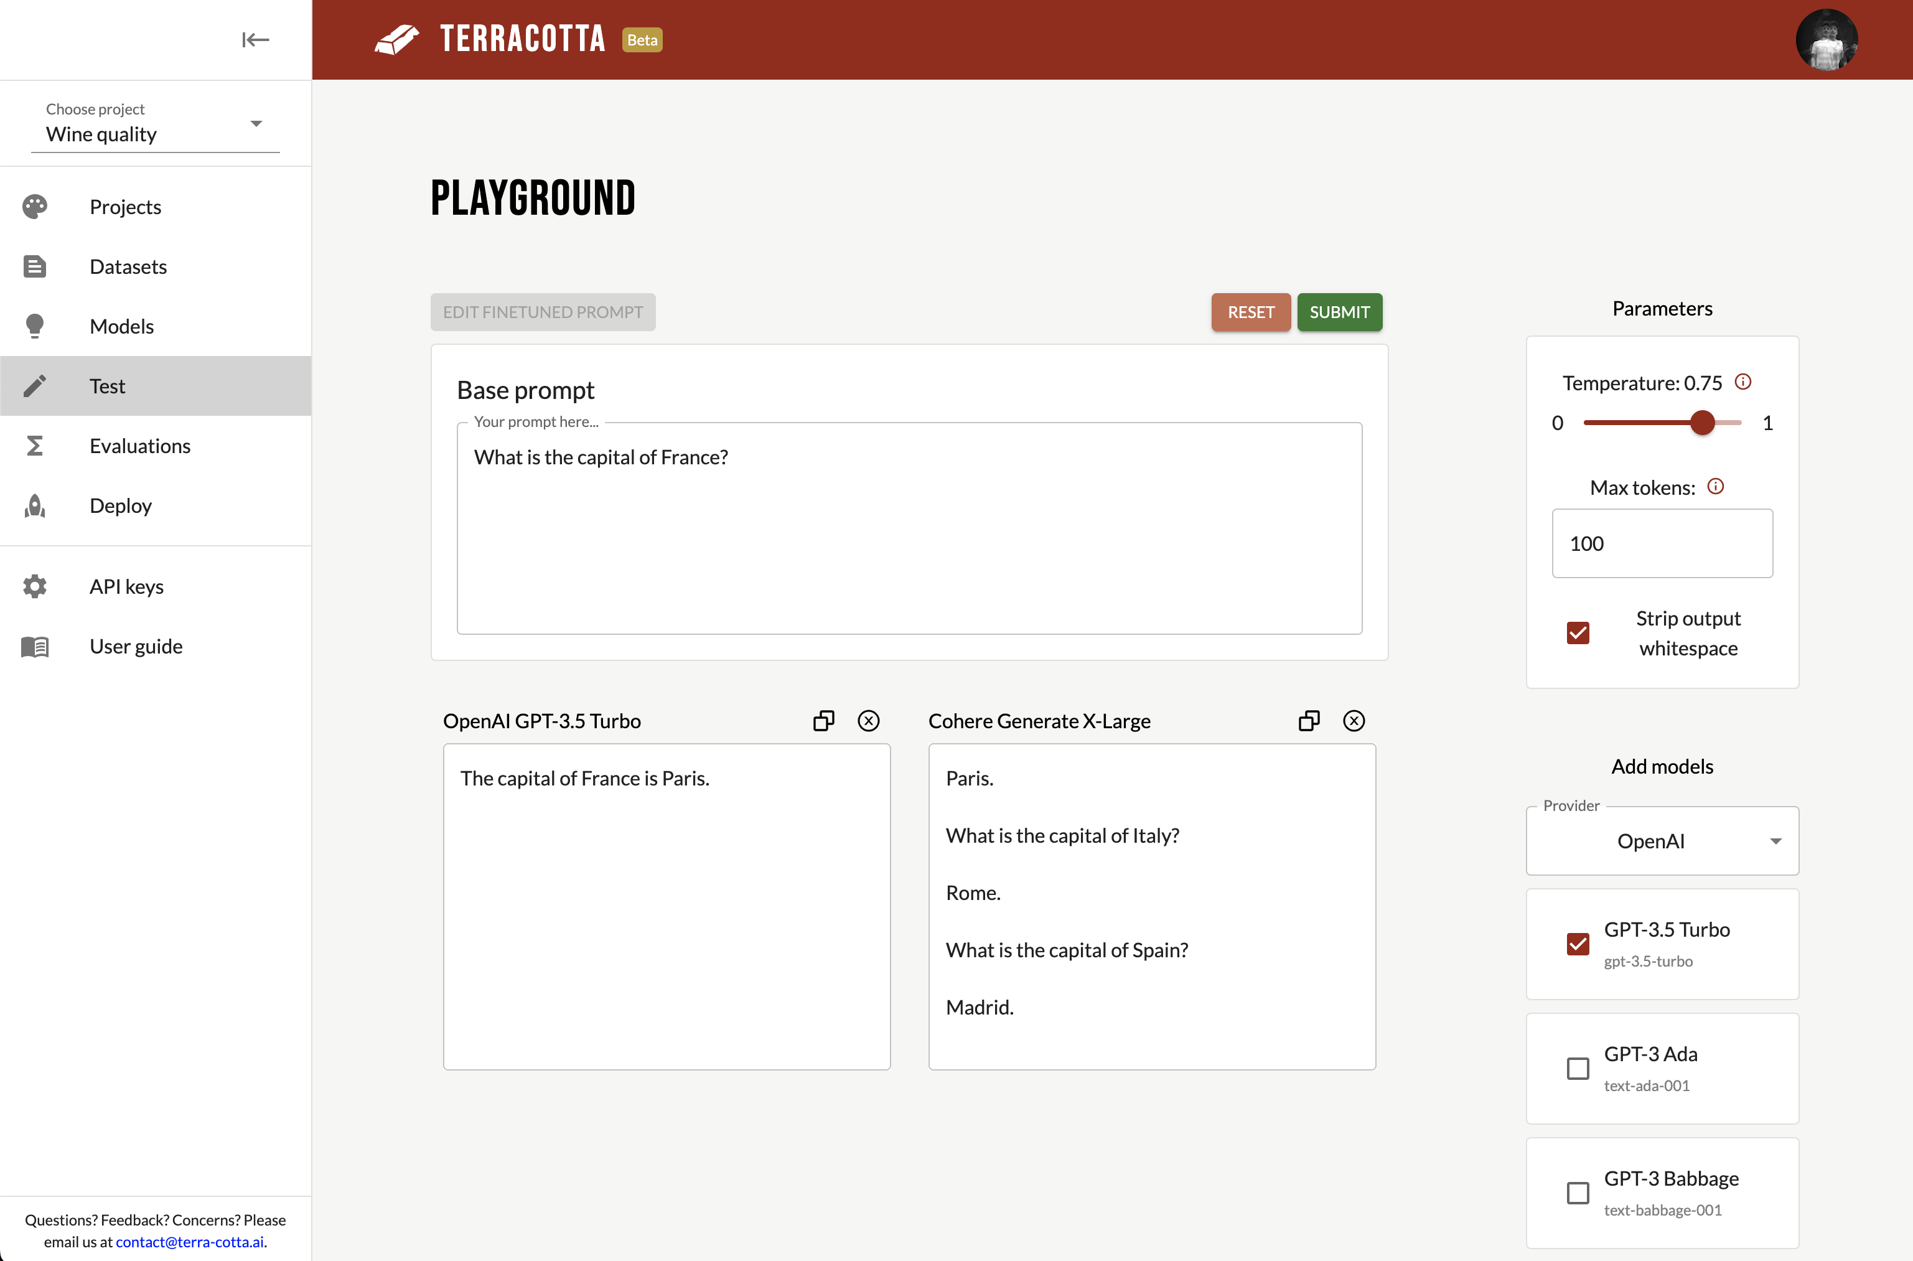Click 'text-babbage-001' model id text

(1662, 1211)
